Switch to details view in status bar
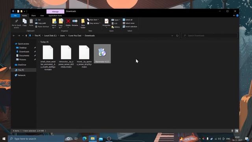Screen dimensions: 252x142 pyautogui.click(x=232, y=131)
